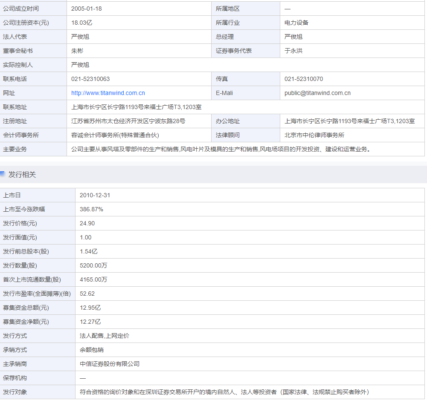Click the 发行价格(元) label cell

[x=38, y=224]
